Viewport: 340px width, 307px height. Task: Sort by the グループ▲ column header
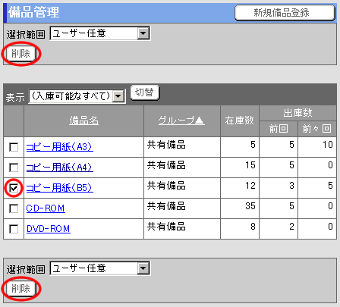pyautogui.click(x=181, y=121)
